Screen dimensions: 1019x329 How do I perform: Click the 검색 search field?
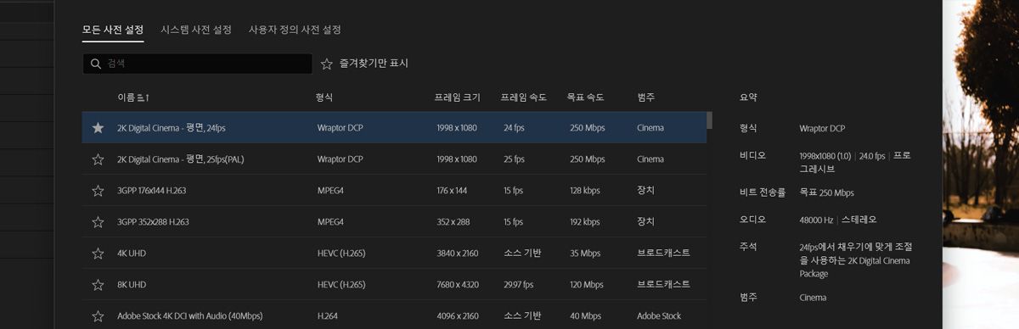[x=197, y=64]
